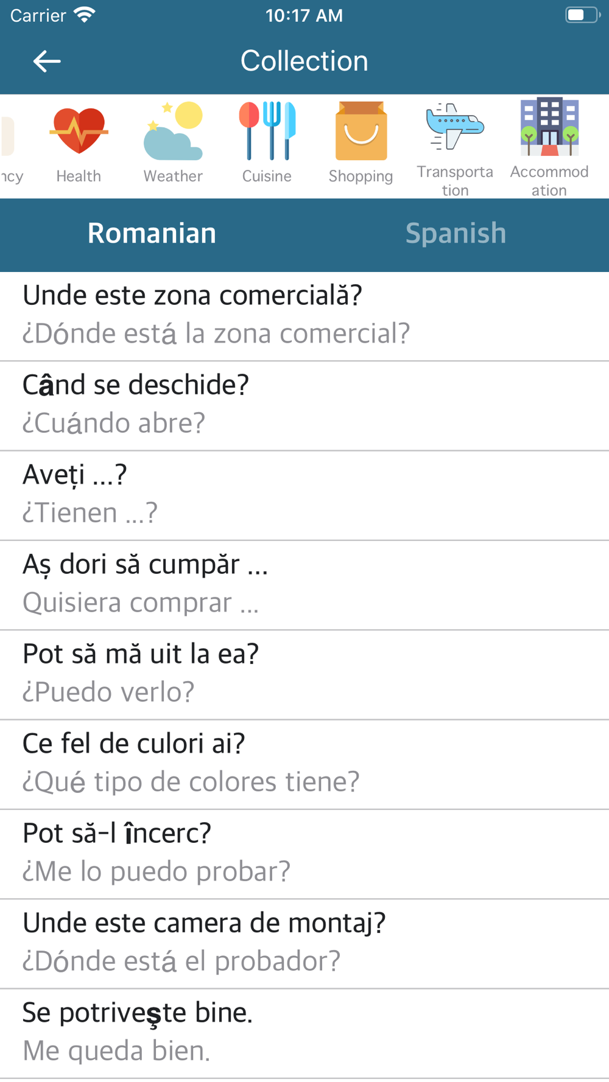Switch to the Romanian tab
Image resolution: width=609 pixels, height=1082 pixels.
tap(152, 234)
